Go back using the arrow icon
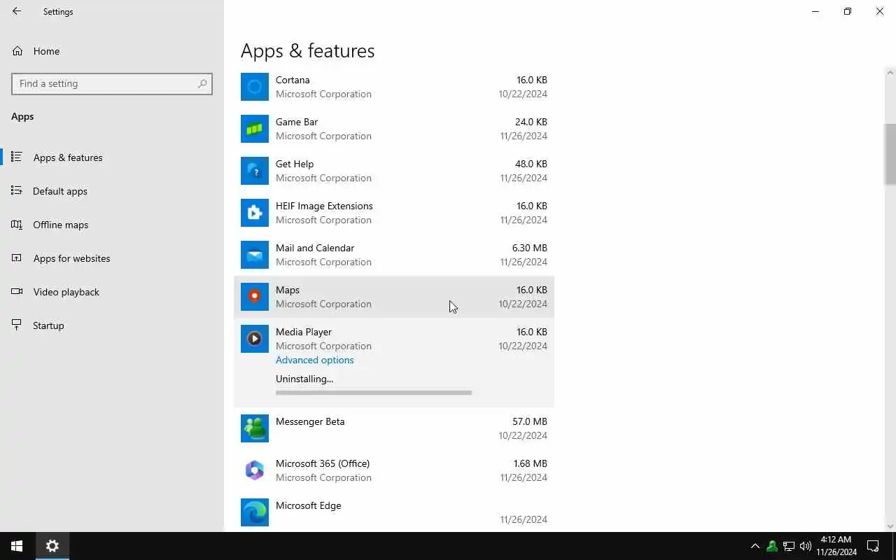896x560 pixels. pos(17,11)
